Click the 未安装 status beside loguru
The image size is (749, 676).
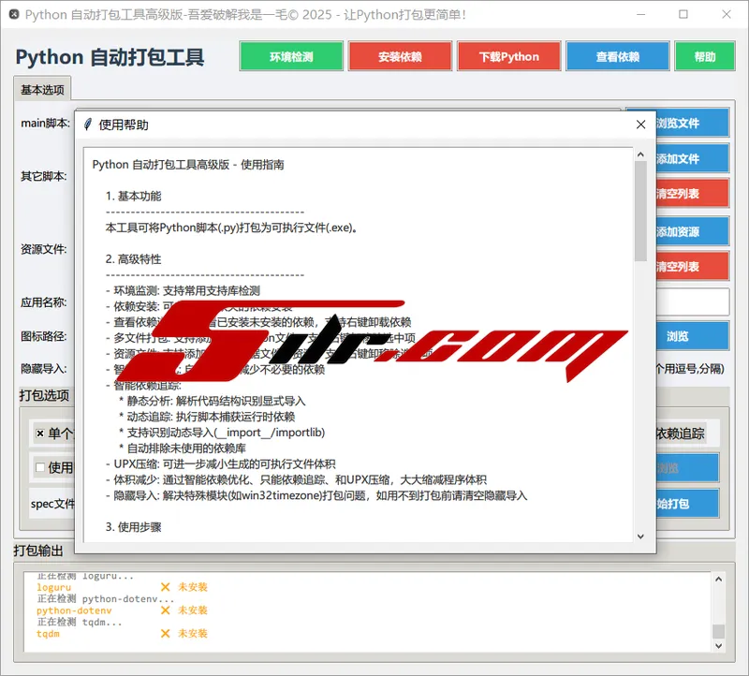point(193,587)
